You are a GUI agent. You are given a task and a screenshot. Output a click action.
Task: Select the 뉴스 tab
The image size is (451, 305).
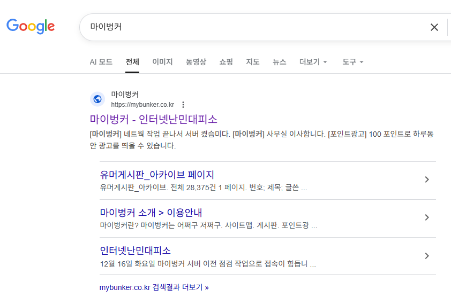pos(279,62)
